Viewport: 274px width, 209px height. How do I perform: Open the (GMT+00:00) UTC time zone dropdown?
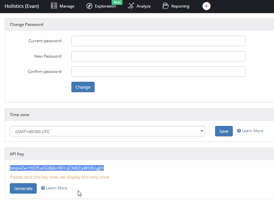coord(107,131)
